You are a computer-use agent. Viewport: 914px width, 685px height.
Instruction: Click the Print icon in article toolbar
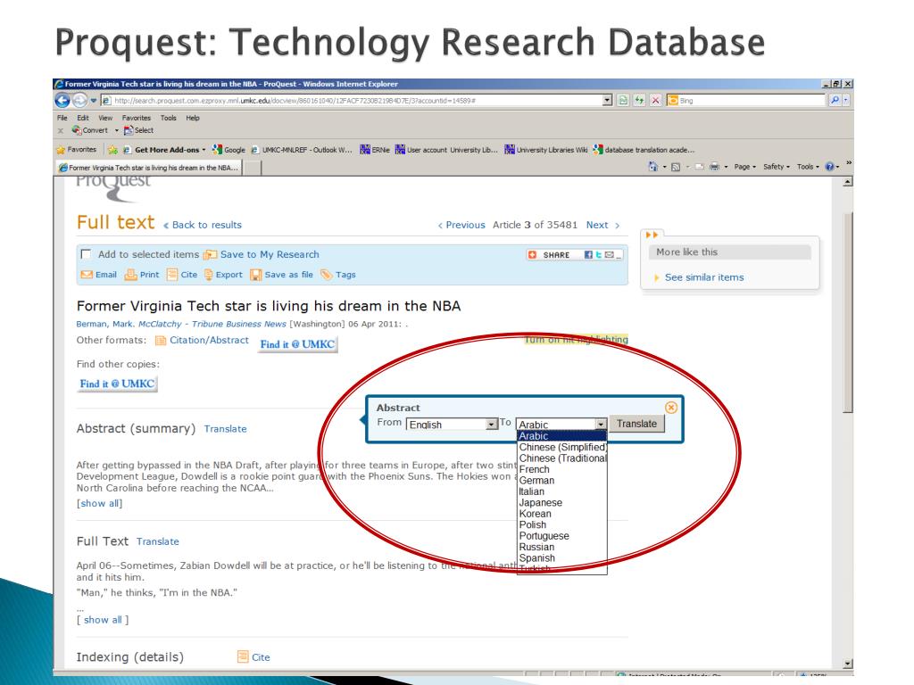pyautogui.click(x=130, y=275)
